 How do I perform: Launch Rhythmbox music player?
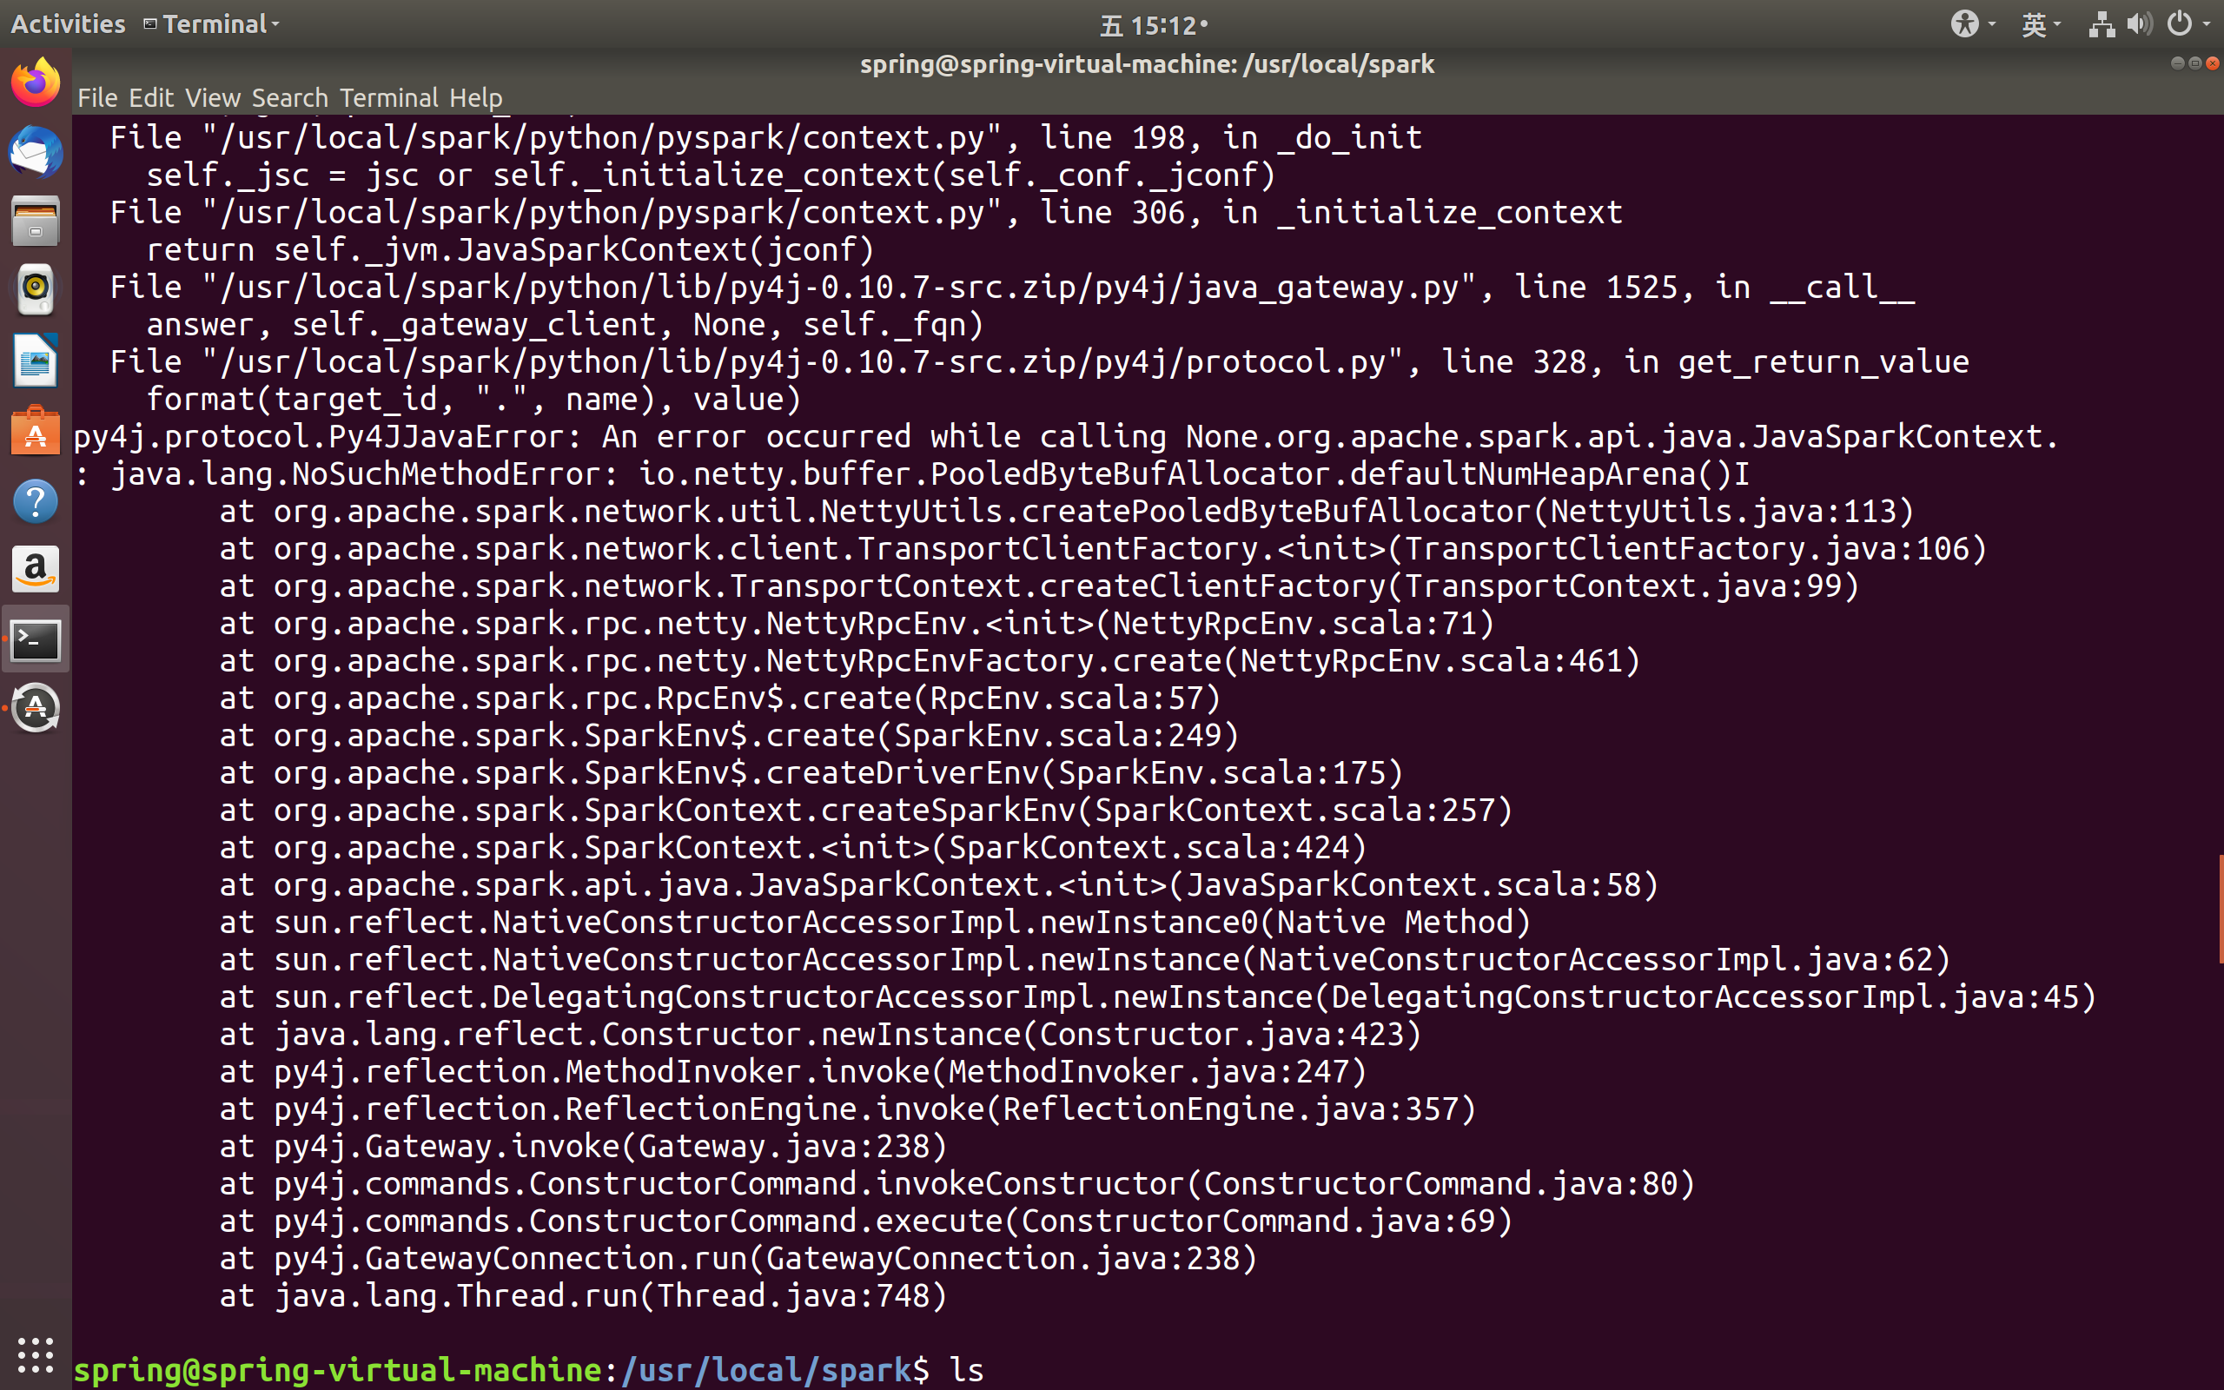coord(35,288)
